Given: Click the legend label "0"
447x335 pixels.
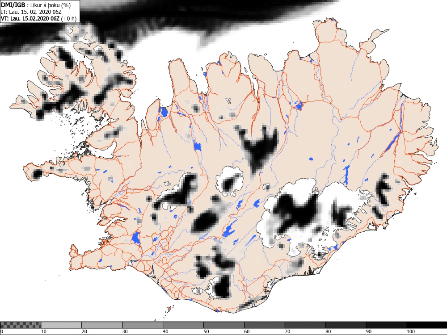Looking at the screenshot, I should point(2,331).
